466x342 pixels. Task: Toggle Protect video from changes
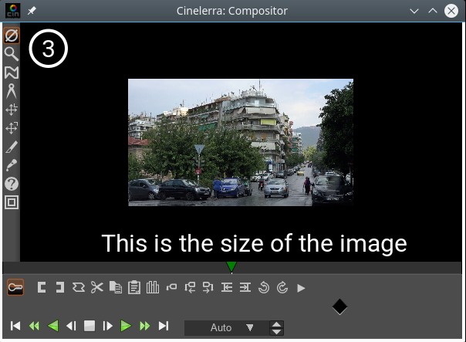pyautogui.click(x=11, y=36)
